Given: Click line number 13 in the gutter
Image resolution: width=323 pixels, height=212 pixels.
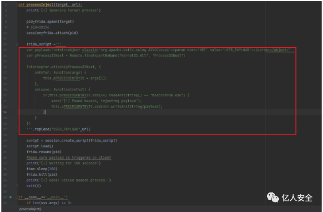Looking at the screenshot, I should 5,50.
